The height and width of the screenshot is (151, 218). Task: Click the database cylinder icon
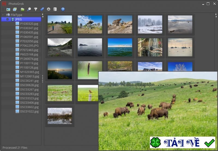tap(55, 9)
